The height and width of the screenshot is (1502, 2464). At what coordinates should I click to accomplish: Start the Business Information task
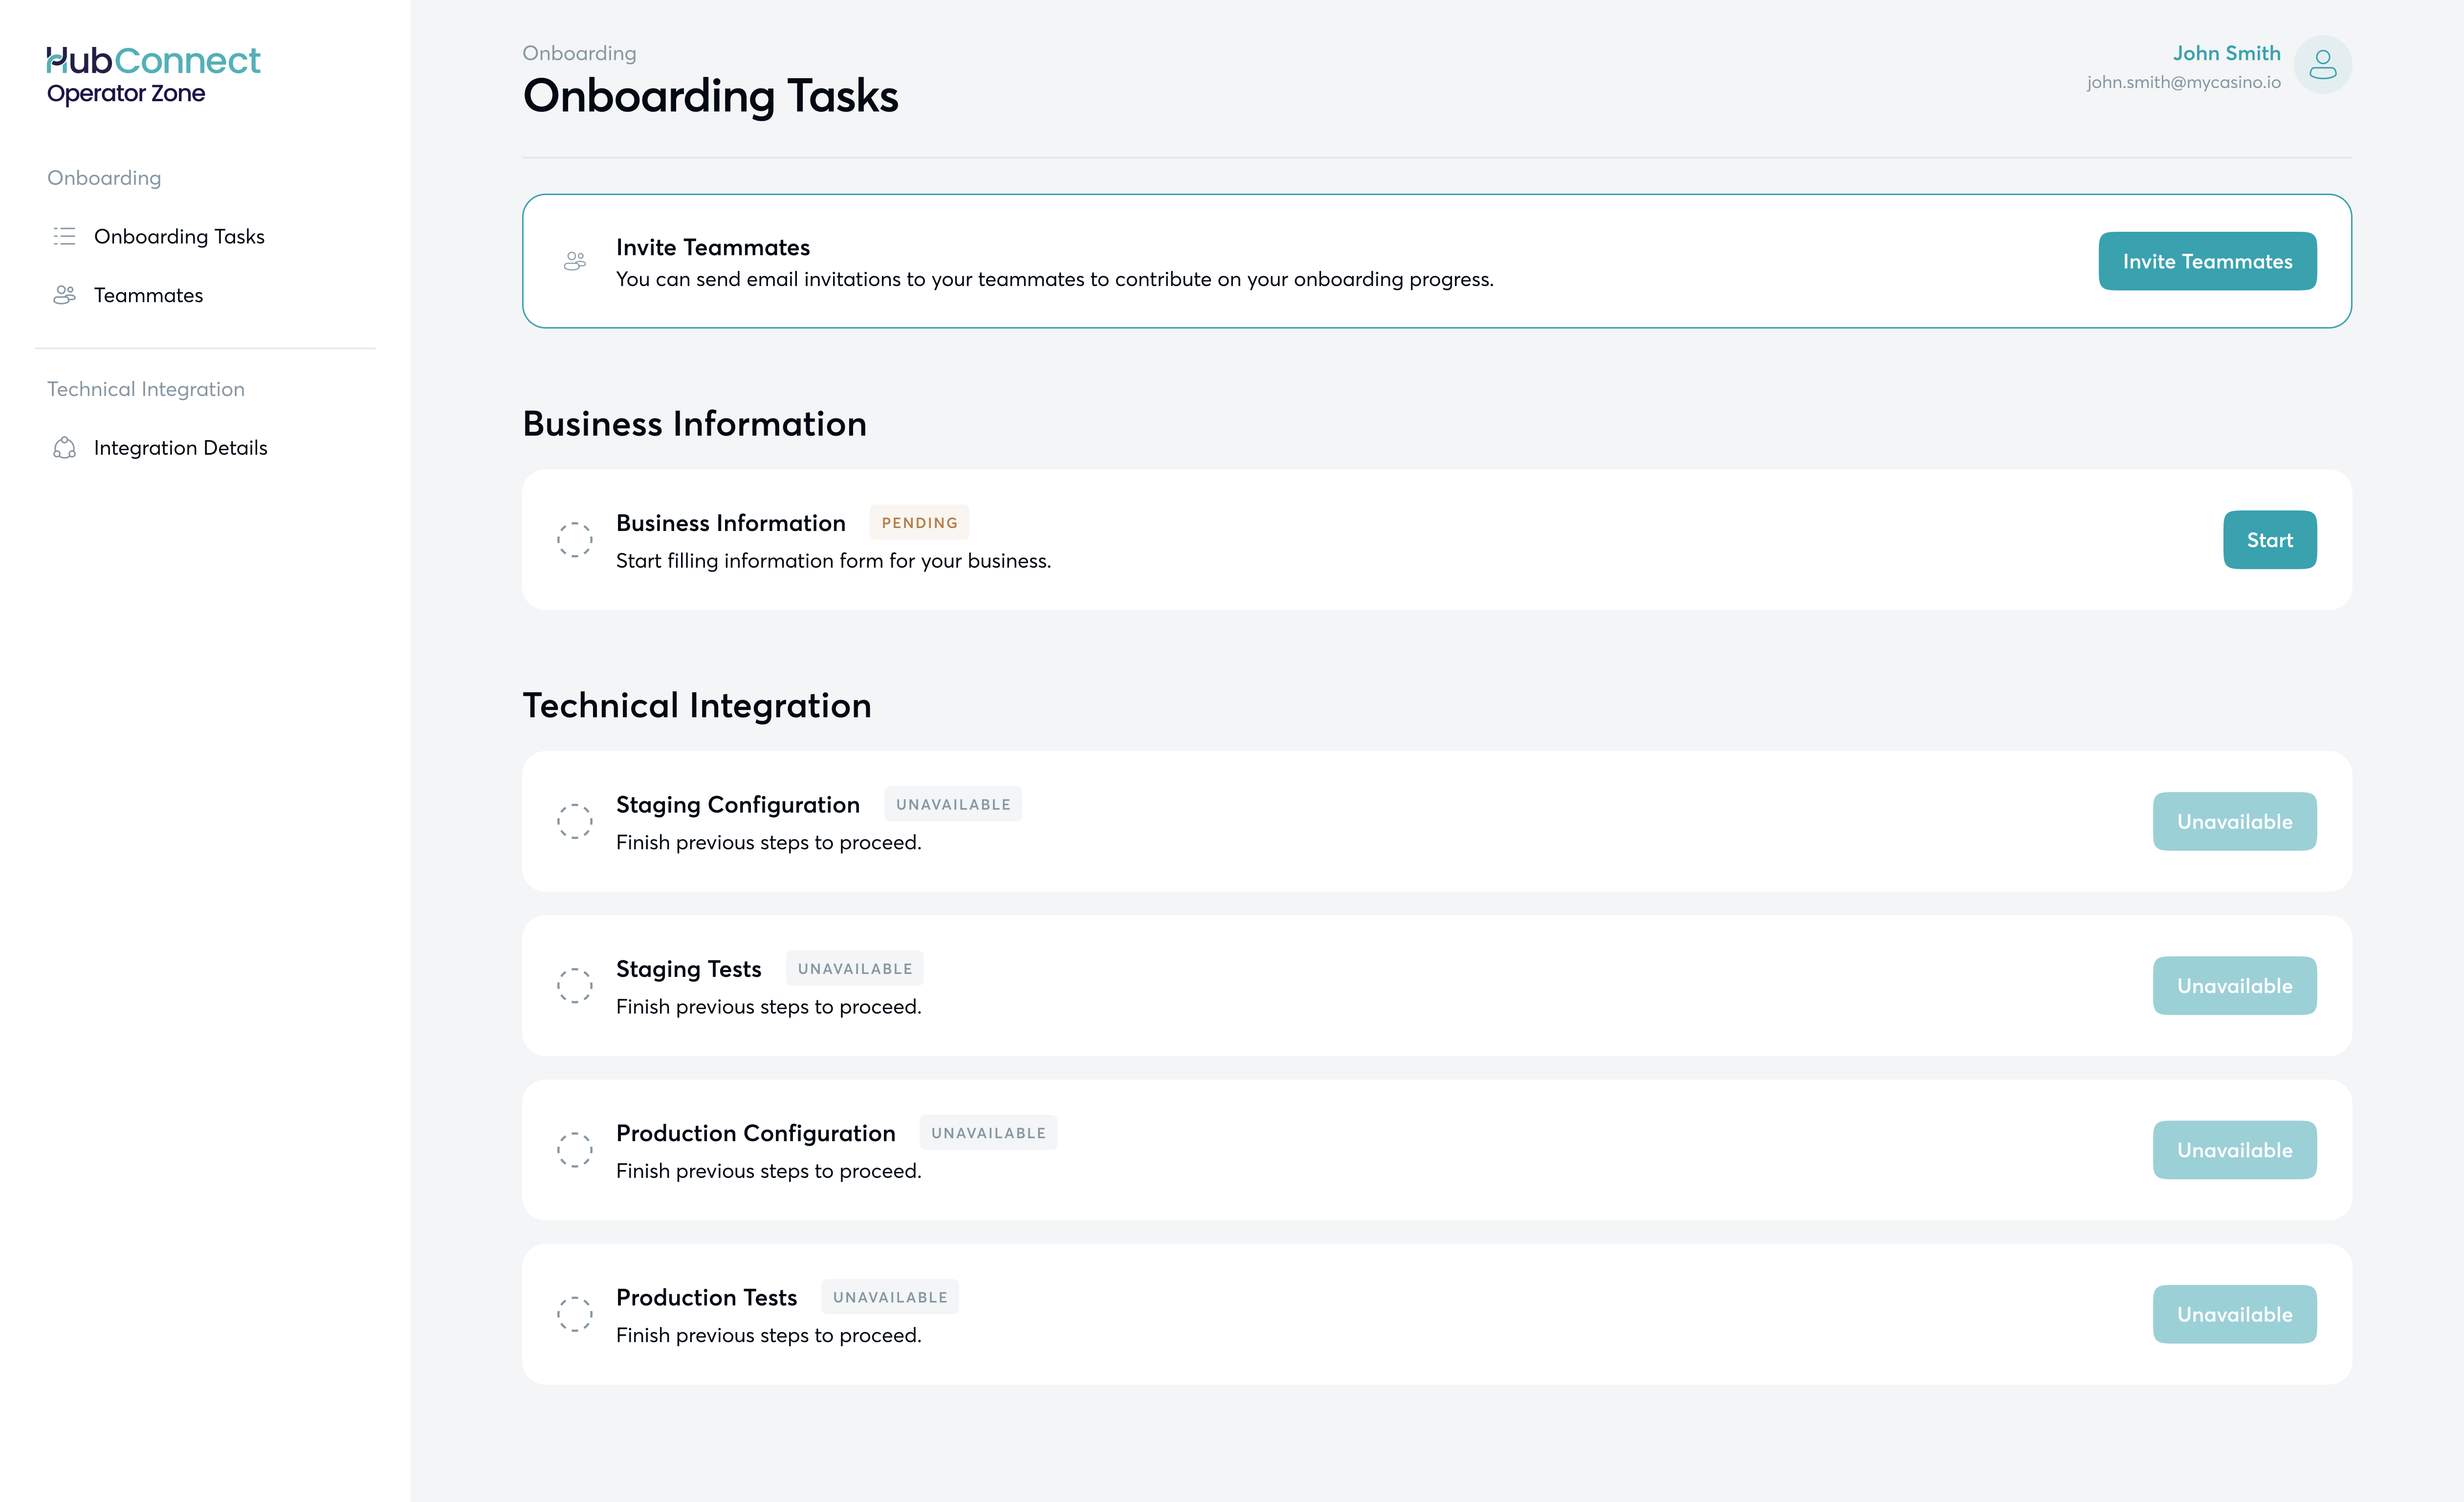pyautogui.click(x=2269, y=540)
